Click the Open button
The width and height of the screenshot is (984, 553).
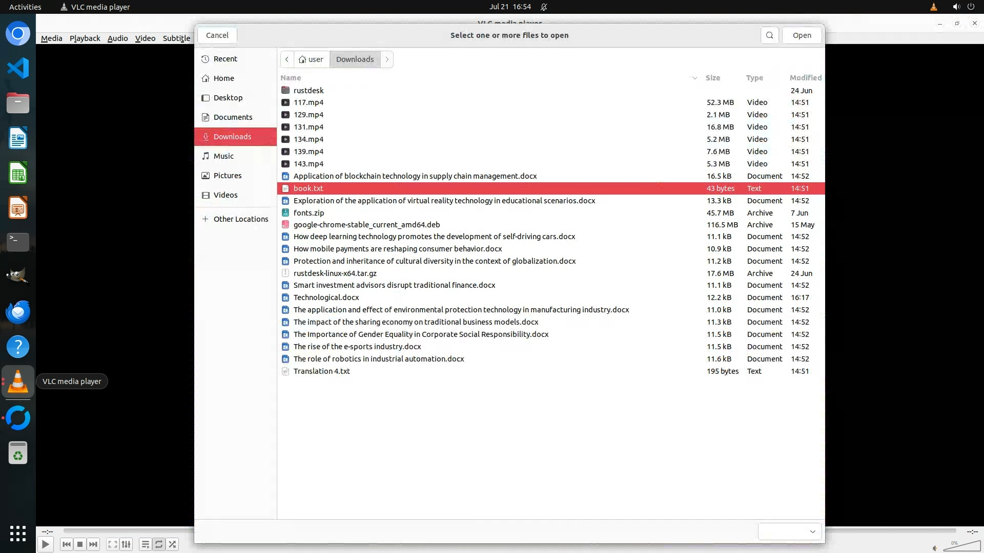pos(802,35)
